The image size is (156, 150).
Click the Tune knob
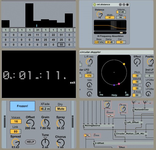point(45,143)
